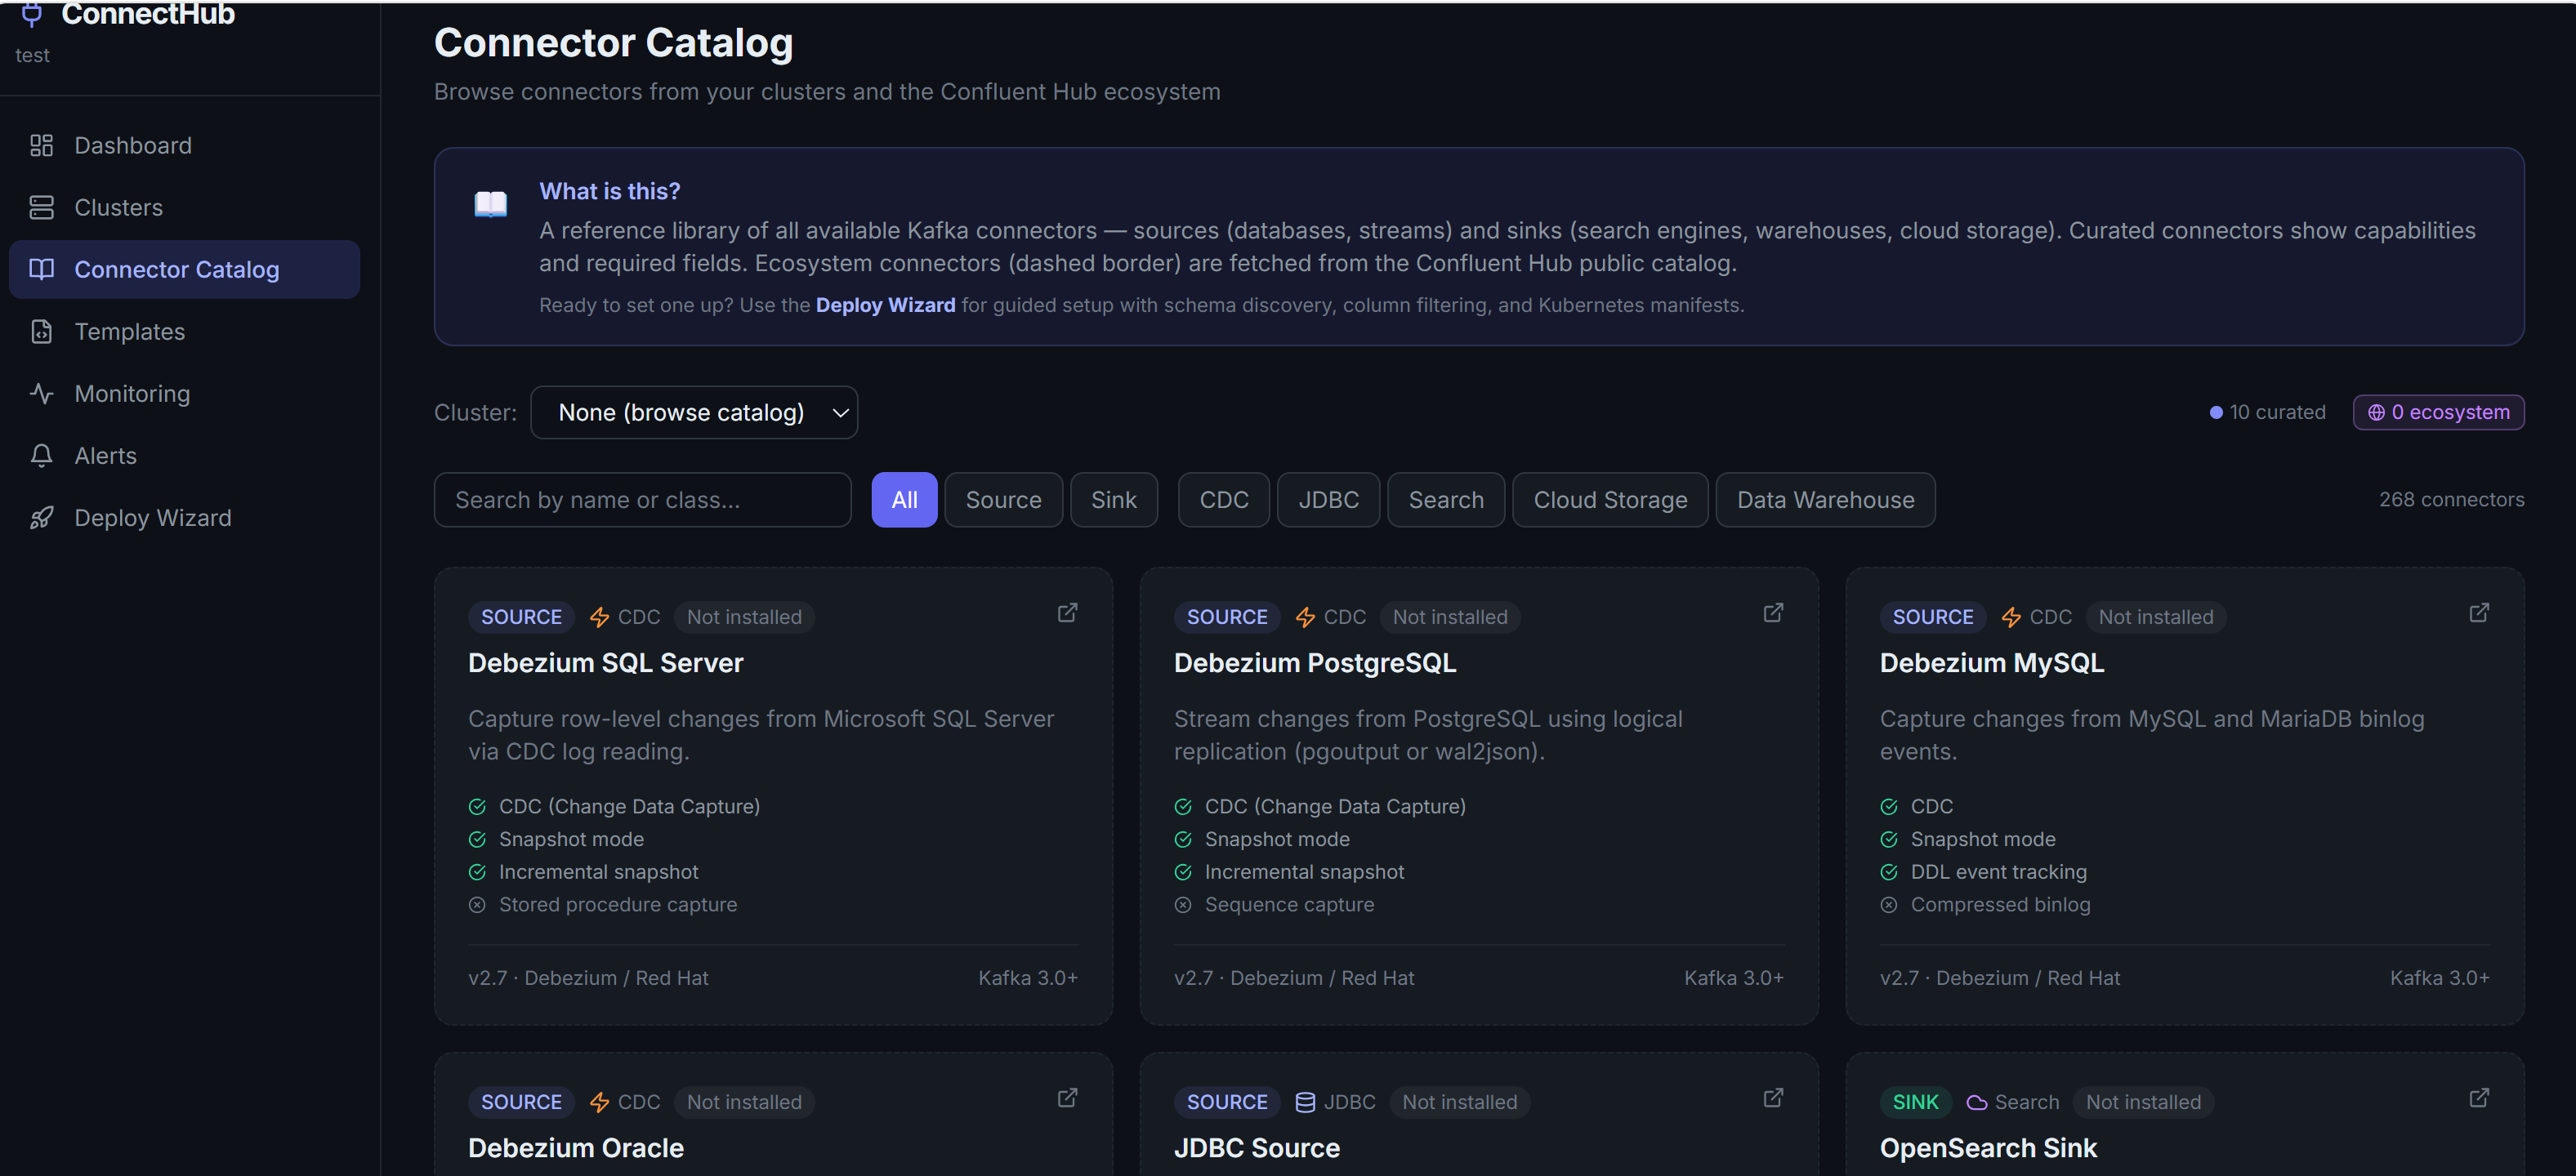The image size is (2576, 1176).
Task: Filter connectors by JDBC category
Action: 1328,499
